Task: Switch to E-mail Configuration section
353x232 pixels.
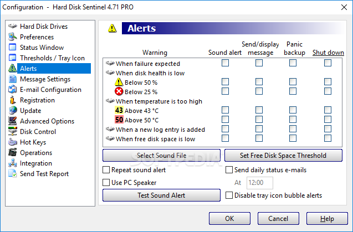Action: (50, 90)
